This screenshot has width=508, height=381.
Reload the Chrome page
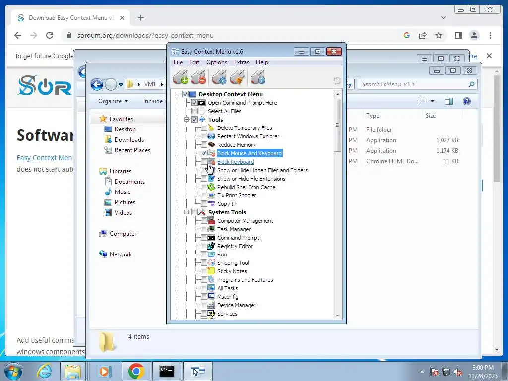tap(50, 35)
